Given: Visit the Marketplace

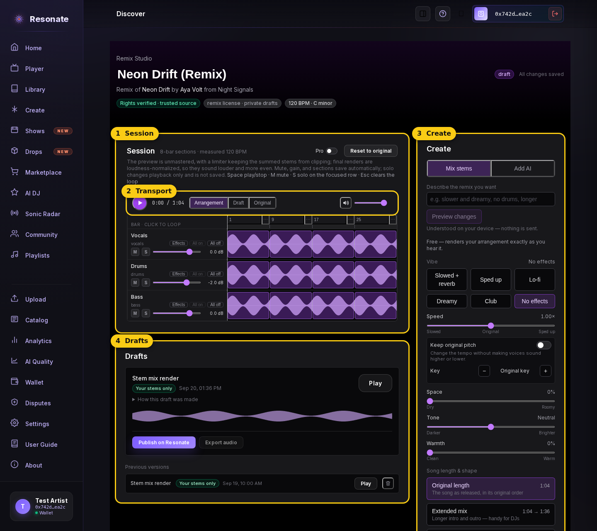Looking at the screenshot, I should (41, 172).
